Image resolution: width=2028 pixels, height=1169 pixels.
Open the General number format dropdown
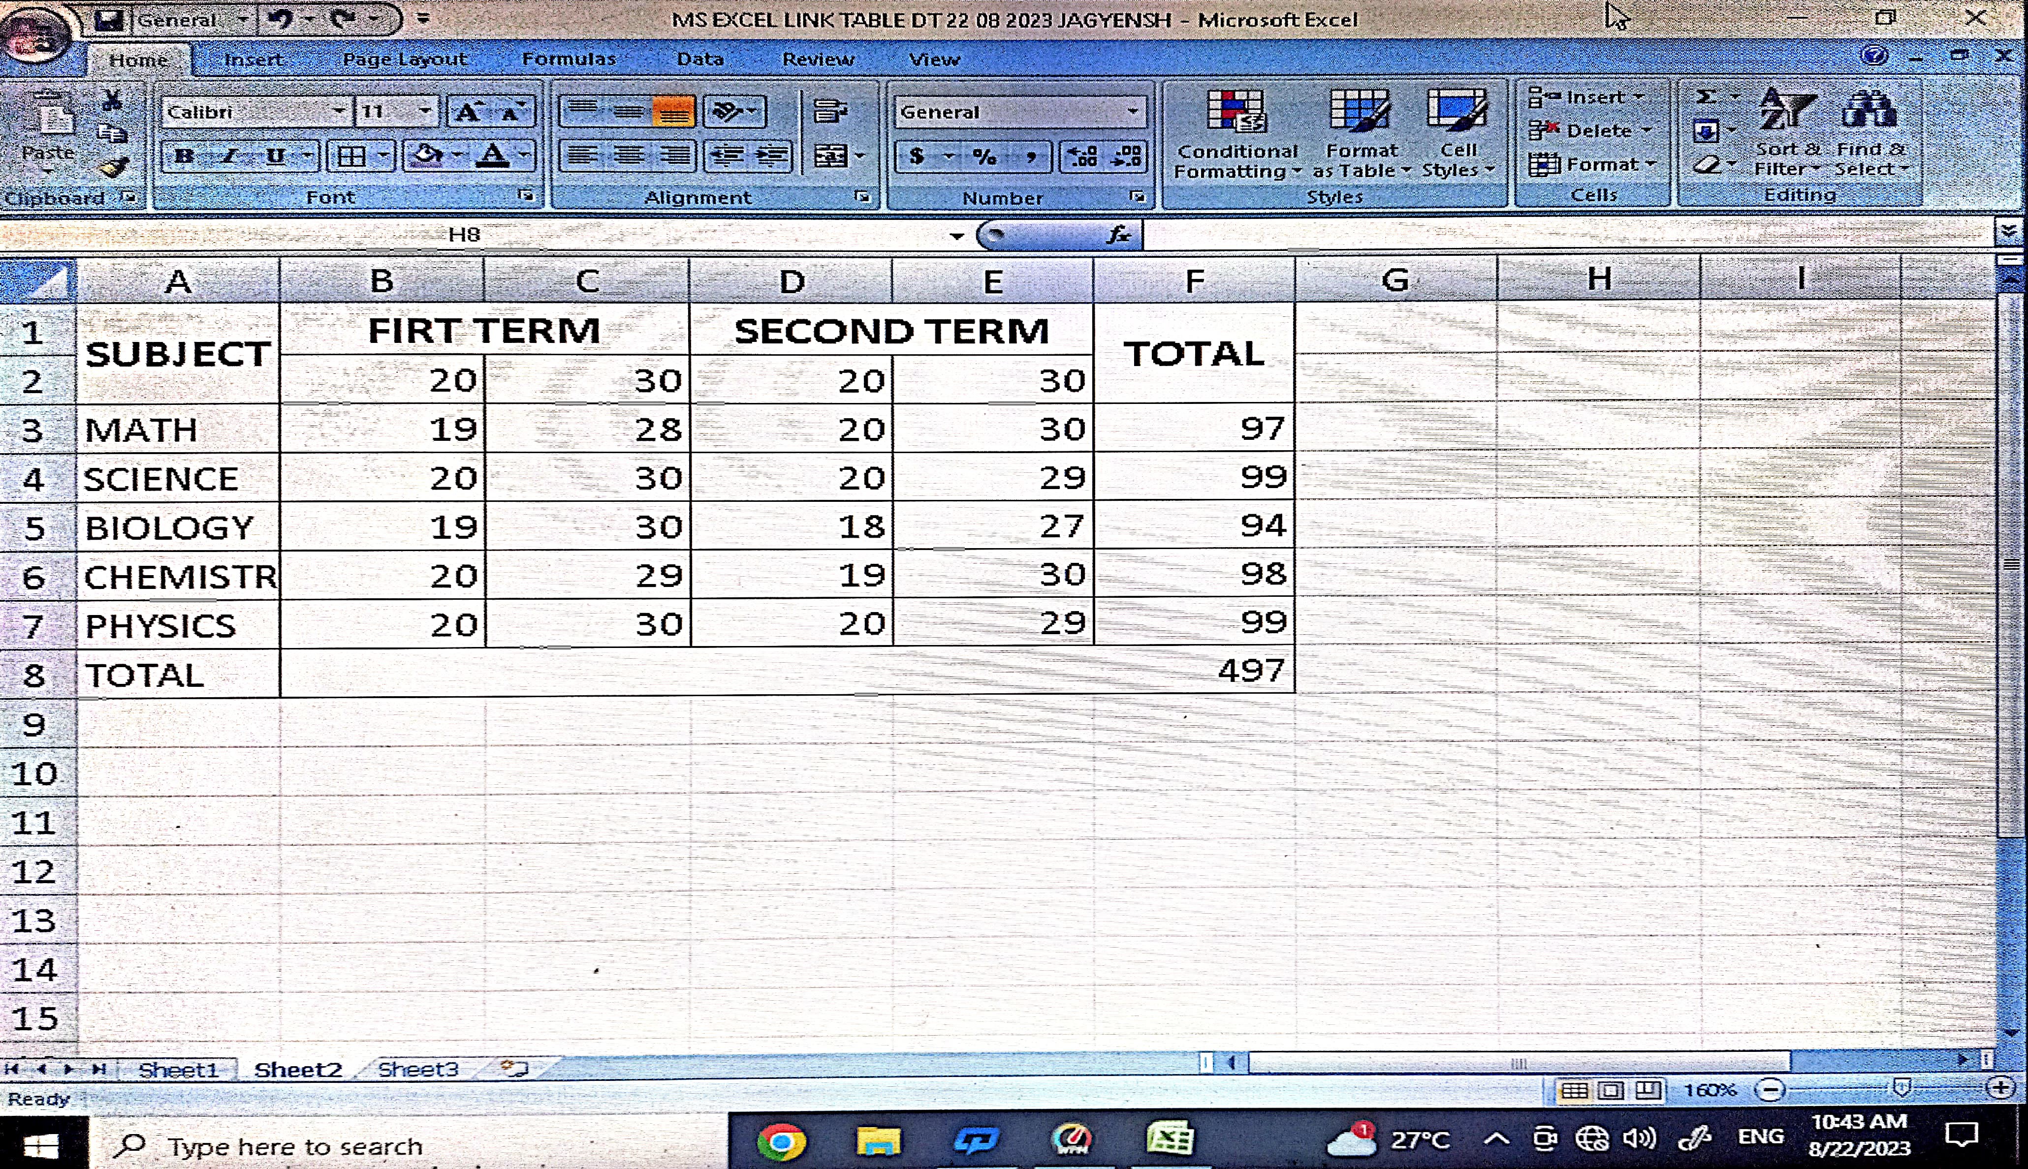coord(1133,112)
